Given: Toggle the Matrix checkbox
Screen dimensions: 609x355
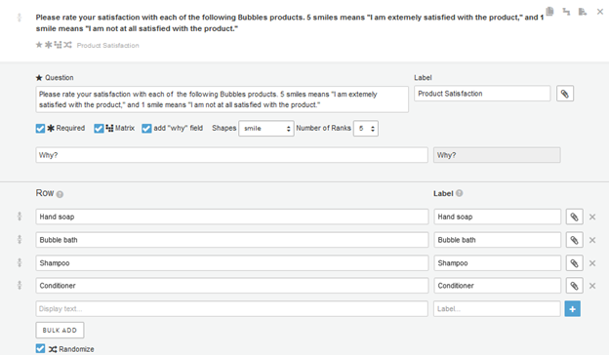Looking at the screenshot, I should click(x=99, y=129).
